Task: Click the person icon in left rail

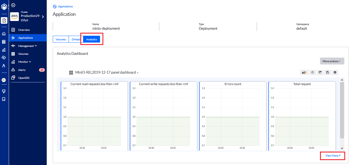Action: pyautogui.click(x=4, y=66)
